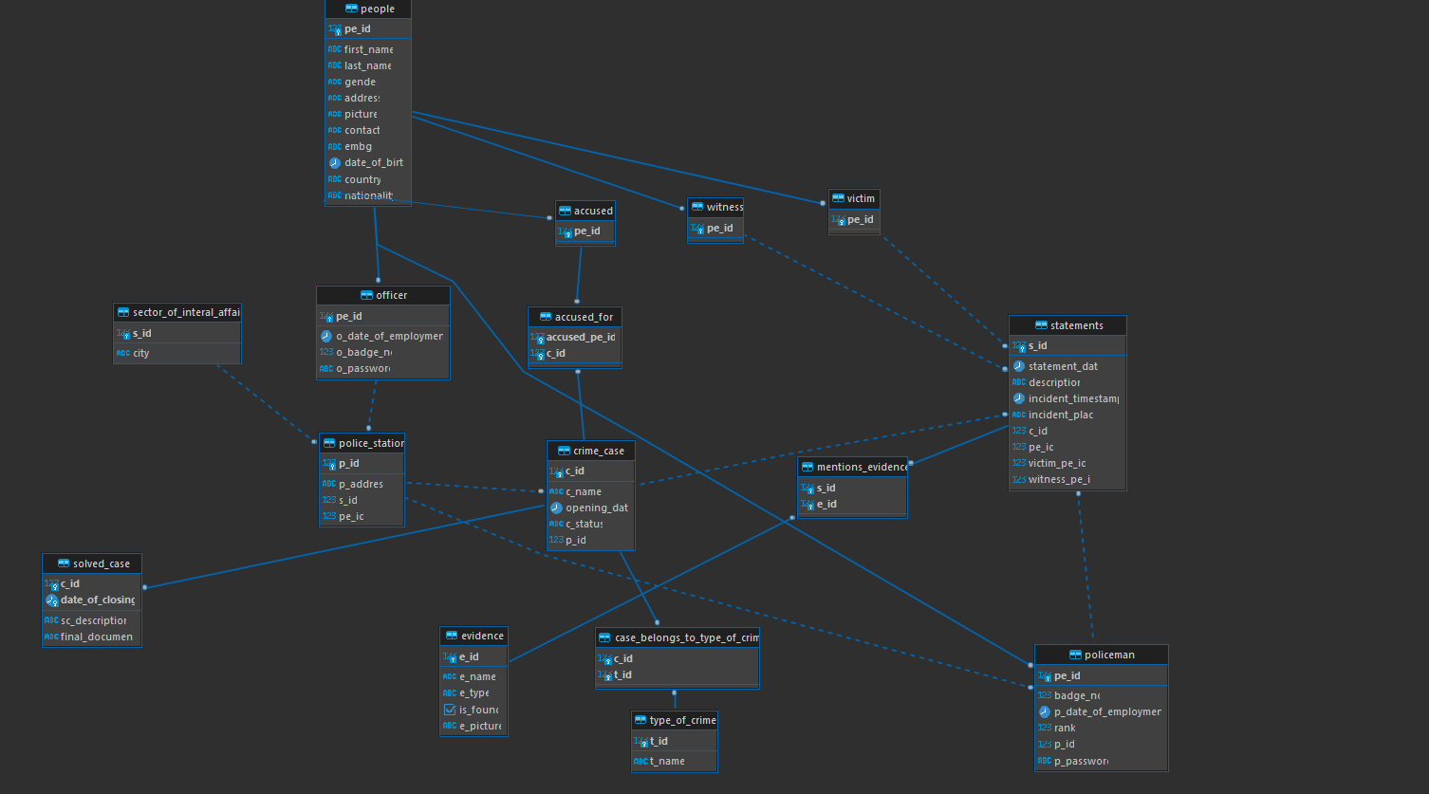1429x794 pixels.
Task: Click the checkbox icon beside is_found
Action: (450, 710)
